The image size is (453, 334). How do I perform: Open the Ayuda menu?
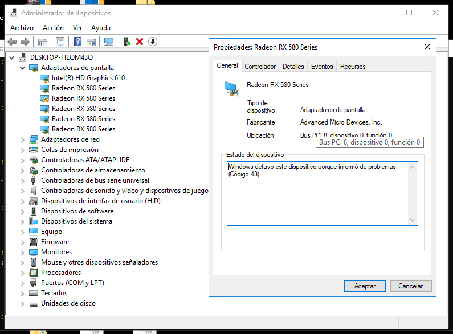pos(100,28)
